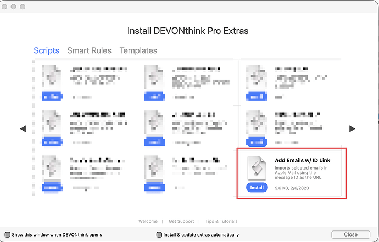Image resolution: width=379 pixels, height=242 pixels.
Task: Advance to next page with right arrow
Action: pos(352,128)
